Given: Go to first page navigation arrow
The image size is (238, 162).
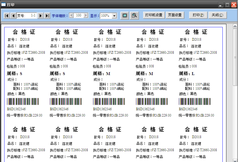Looking at the screenshot, I should tap(7, 16).
